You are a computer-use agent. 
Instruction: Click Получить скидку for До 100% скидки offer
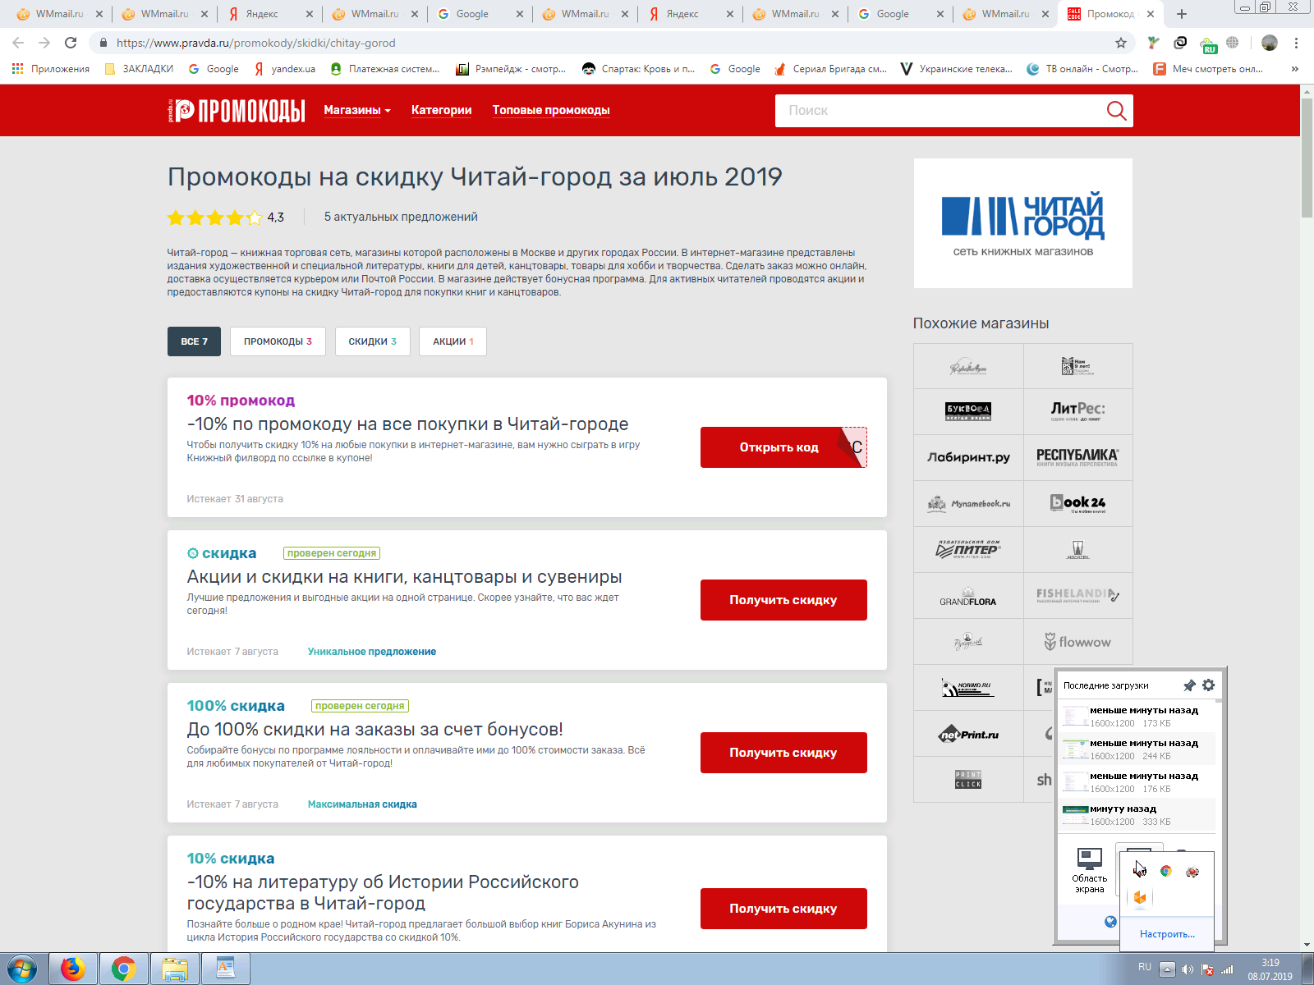click(x=783, y=753)
